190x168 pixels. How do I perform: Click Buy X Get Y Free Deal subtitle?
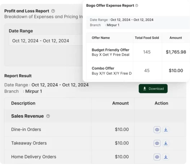pyautogui.click(x=110, y=55)
